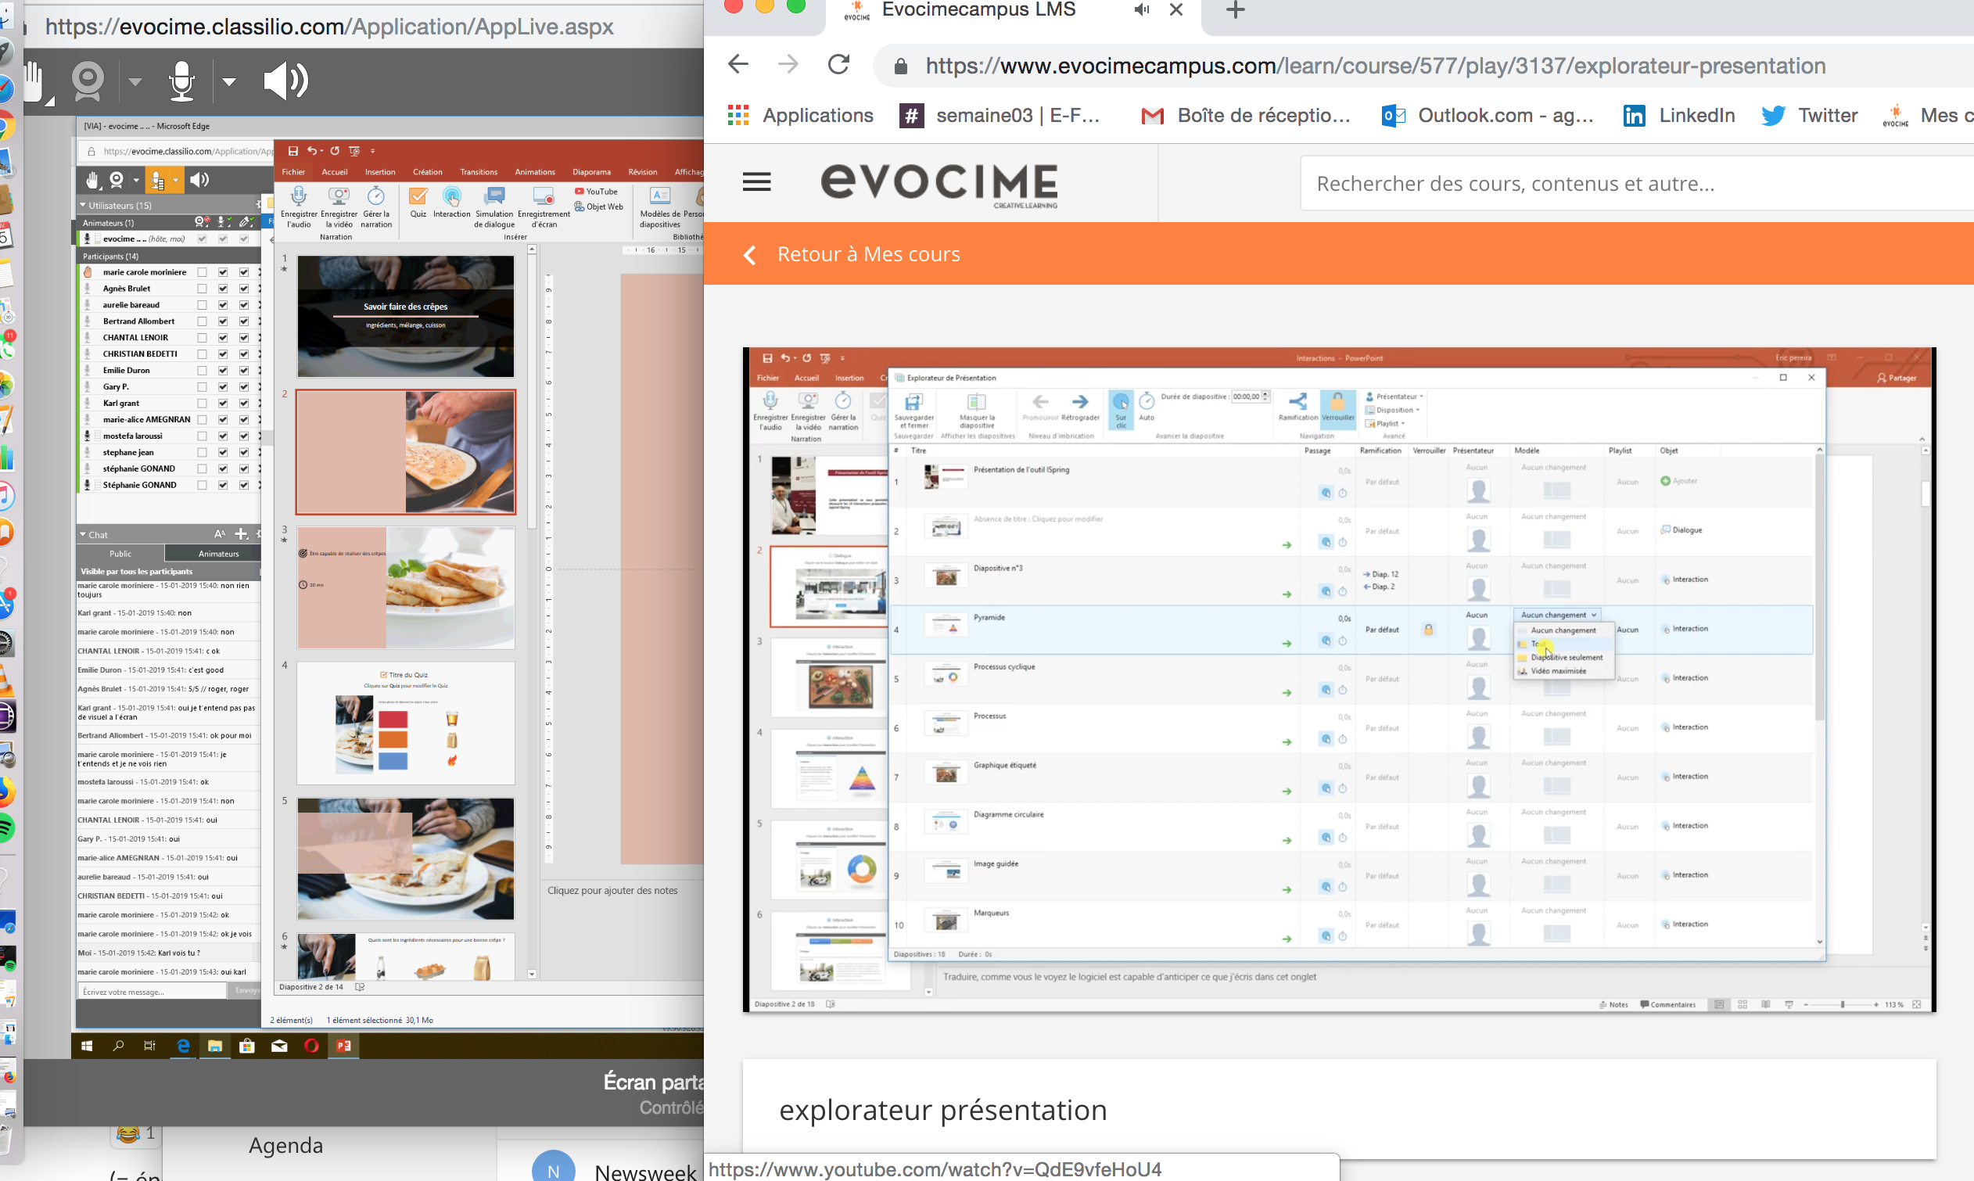Mute the Evocimecampus LMS tab audio icon
Screen dimensions: 1974x1181
coord(1142,9)
